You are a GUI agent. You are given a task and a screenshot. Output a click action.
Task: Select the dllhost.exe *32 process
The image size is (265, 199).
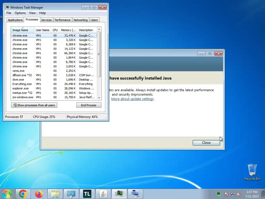point(54,75)
